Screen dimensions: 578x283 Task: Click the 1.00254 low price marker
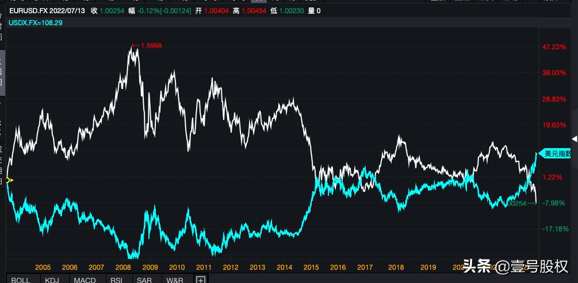coord(520,203)
